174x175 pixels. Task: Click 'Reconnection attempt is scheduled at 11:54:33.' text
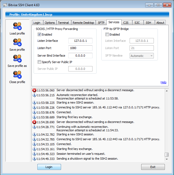[x=87, y=130]
